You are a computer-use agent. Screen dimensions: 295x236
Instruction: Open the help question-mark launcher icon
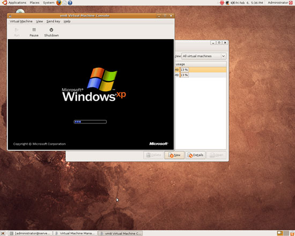click(x=70, y=3)
